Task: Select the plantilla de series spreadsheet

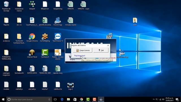Action: [x=45, y=20]
